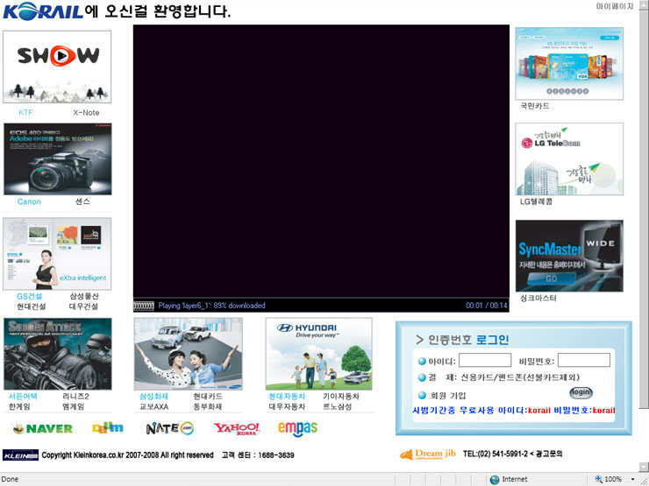The image size is (649, 486).
Task: Click the video download progress indicator
Action: coord(144,306)
